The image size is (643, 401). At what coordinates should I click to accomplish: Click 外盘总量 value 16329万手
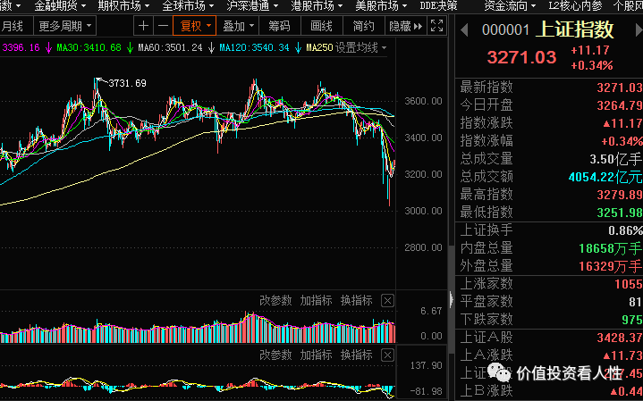tap(611, 267)
